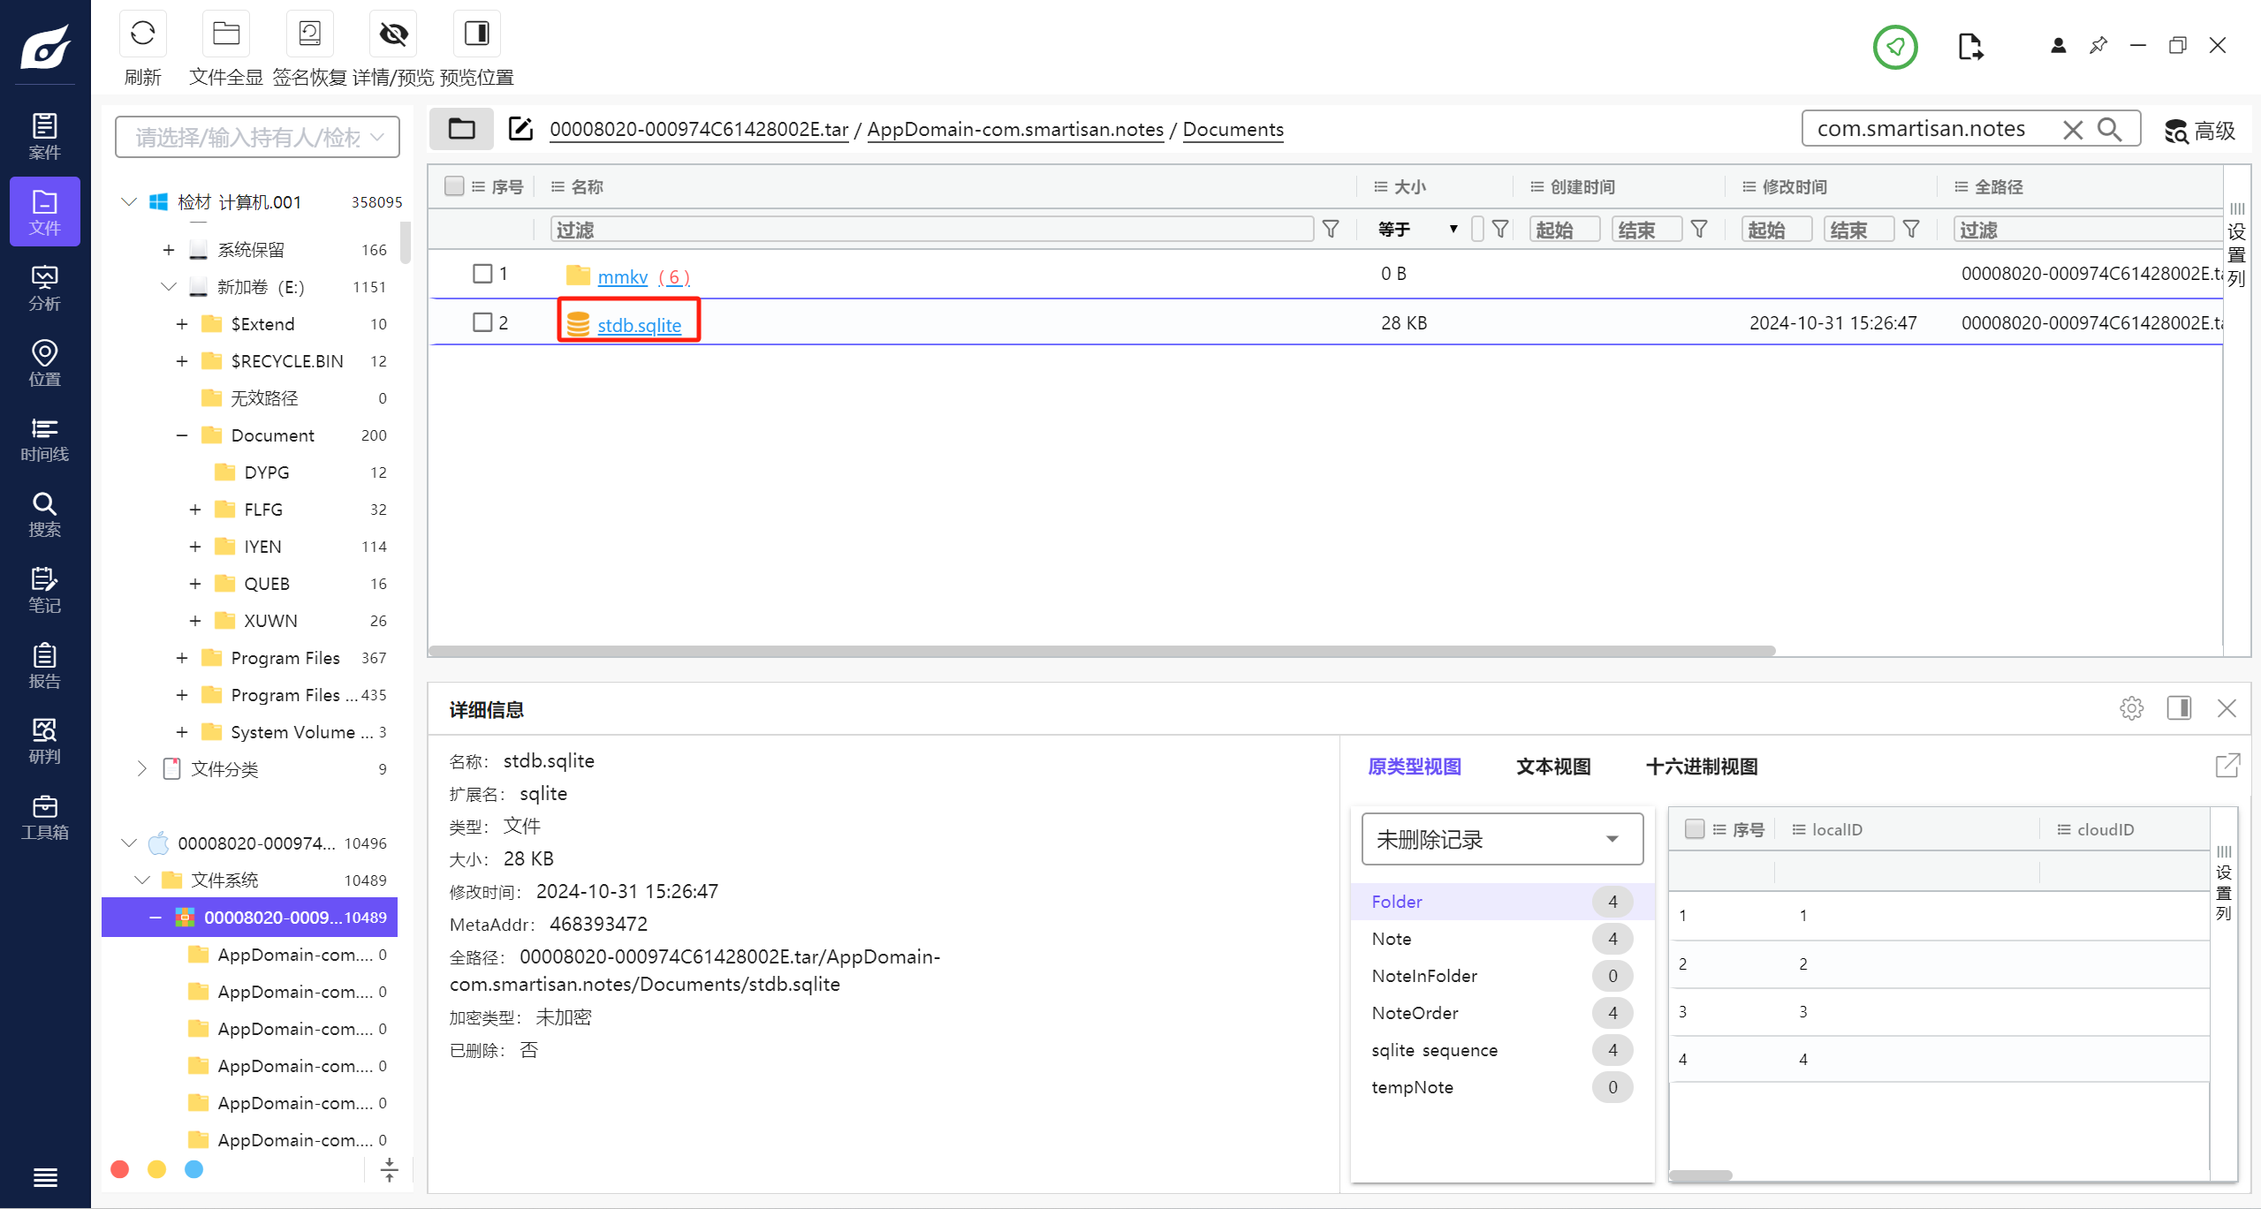Click the 签名恢复 signature recovery icon

click(309, 34)
